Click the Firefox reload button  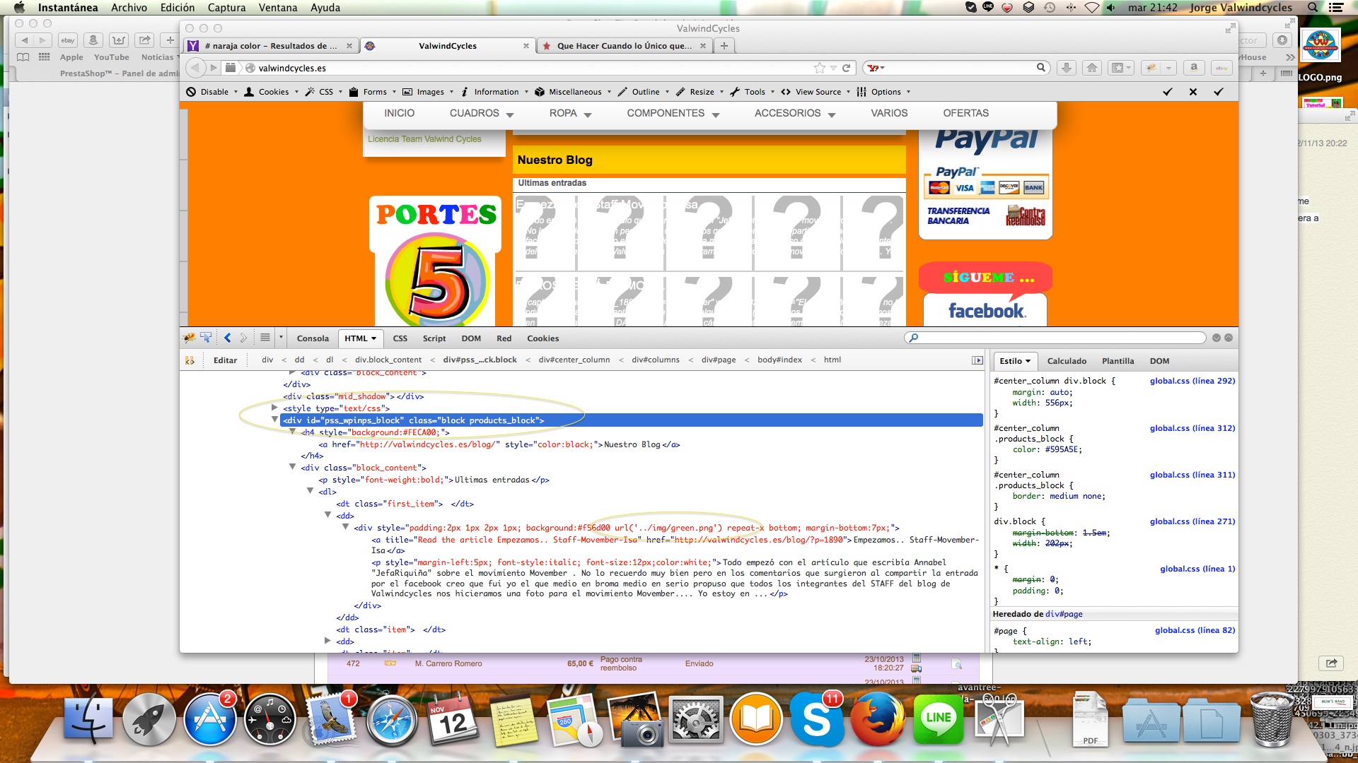pyautogui.click(x=846, y=68)
